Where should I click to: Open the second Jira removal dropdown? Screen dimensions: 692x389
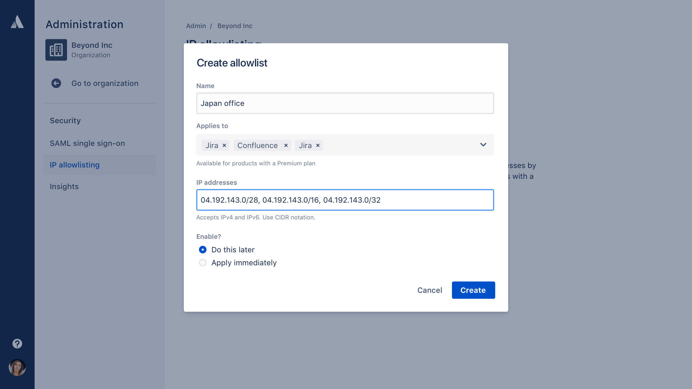318,145
